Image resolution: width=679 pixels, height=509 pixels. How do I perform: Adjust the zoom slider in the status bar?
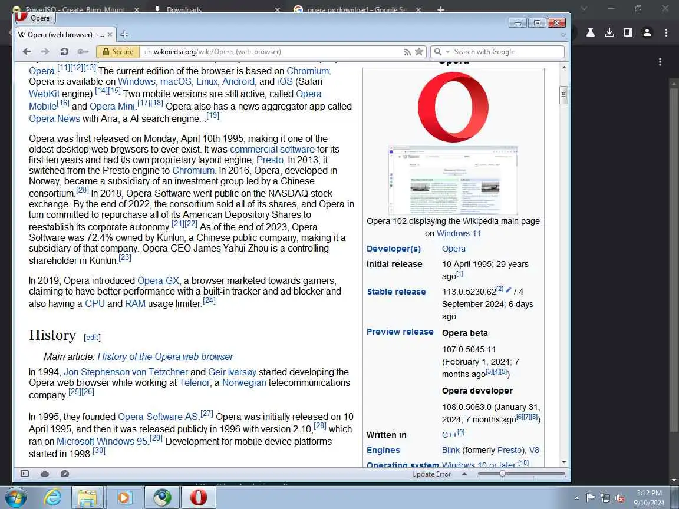click(x=502, y=474)
